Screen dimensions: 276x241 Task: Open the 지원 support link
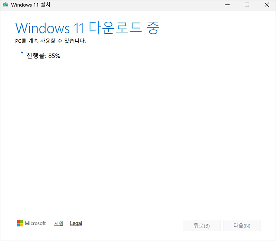click(x=59, y=223)
